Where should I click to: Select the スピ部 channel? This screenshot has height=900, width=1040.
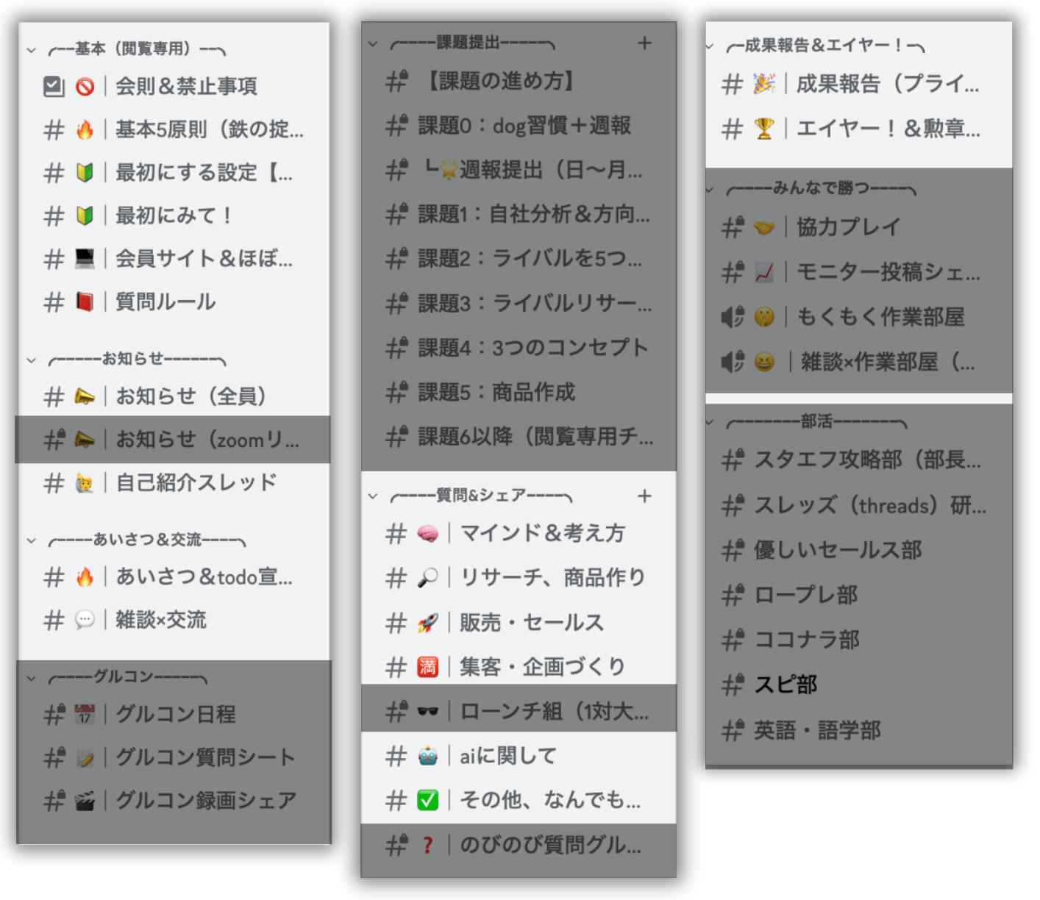click(x=786, y=685)
